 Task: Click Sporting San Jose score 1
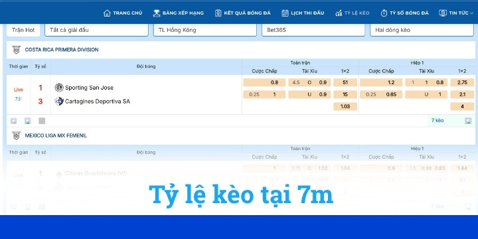click(40, 88)
